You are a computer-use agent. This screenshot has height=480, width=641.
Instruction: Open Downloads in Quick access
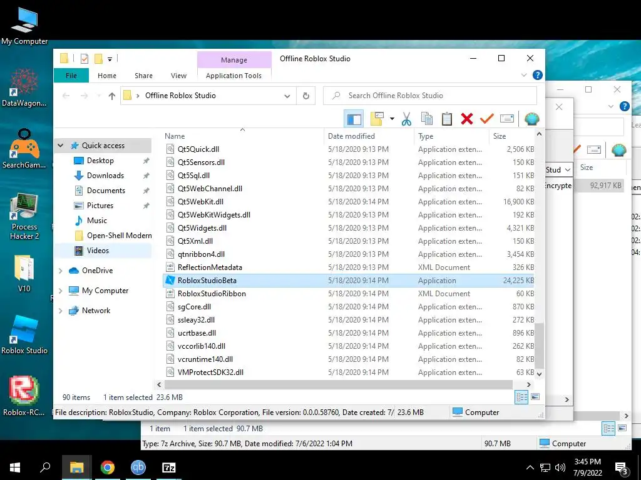[x=105, y=176]
